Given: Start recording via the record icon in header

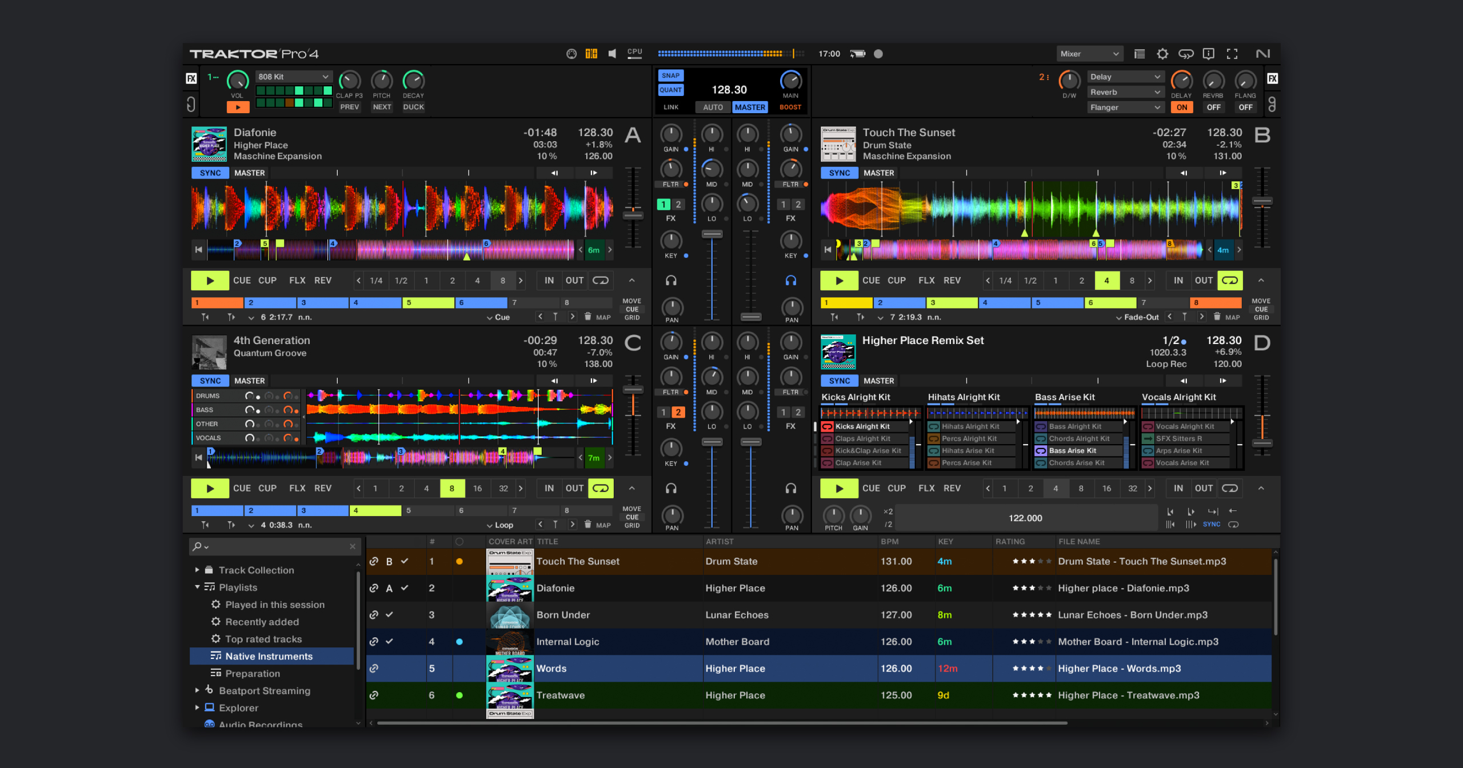Looking at the screenshot, I should 878,53.
